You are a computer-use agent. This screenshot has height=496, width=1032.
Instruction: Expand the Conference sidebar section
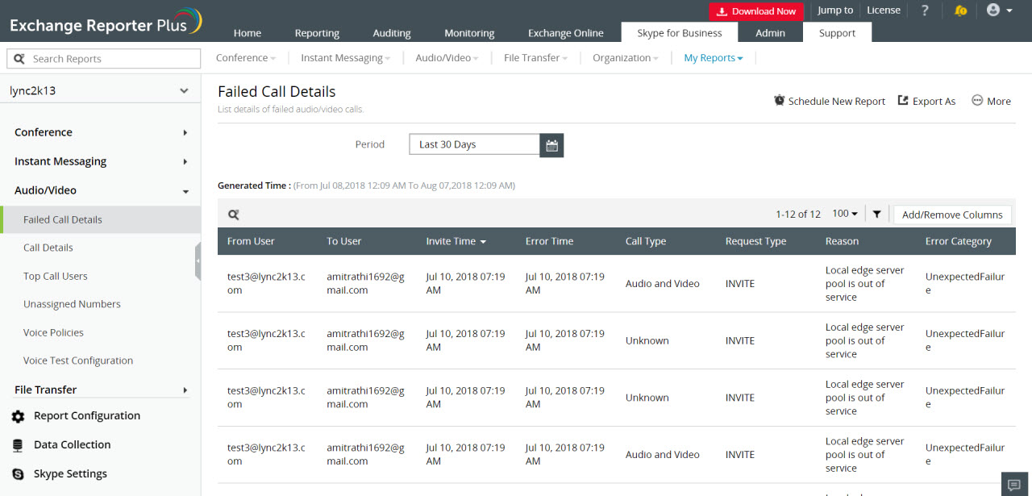pyautogui.click(x=100, y=132)
